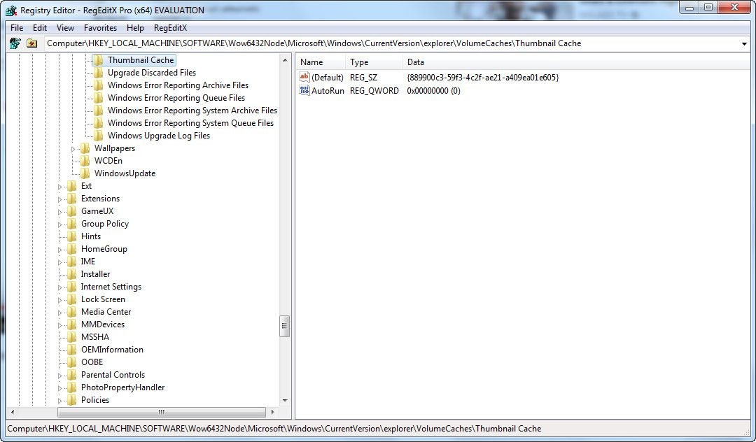Click the REG_QWORD binary icon beside AutoRun
This screenshot has width=756, height=442.
[x=304, y=90]
